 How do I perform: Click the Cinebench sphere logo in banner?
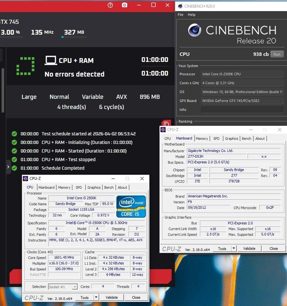point(195,31)
